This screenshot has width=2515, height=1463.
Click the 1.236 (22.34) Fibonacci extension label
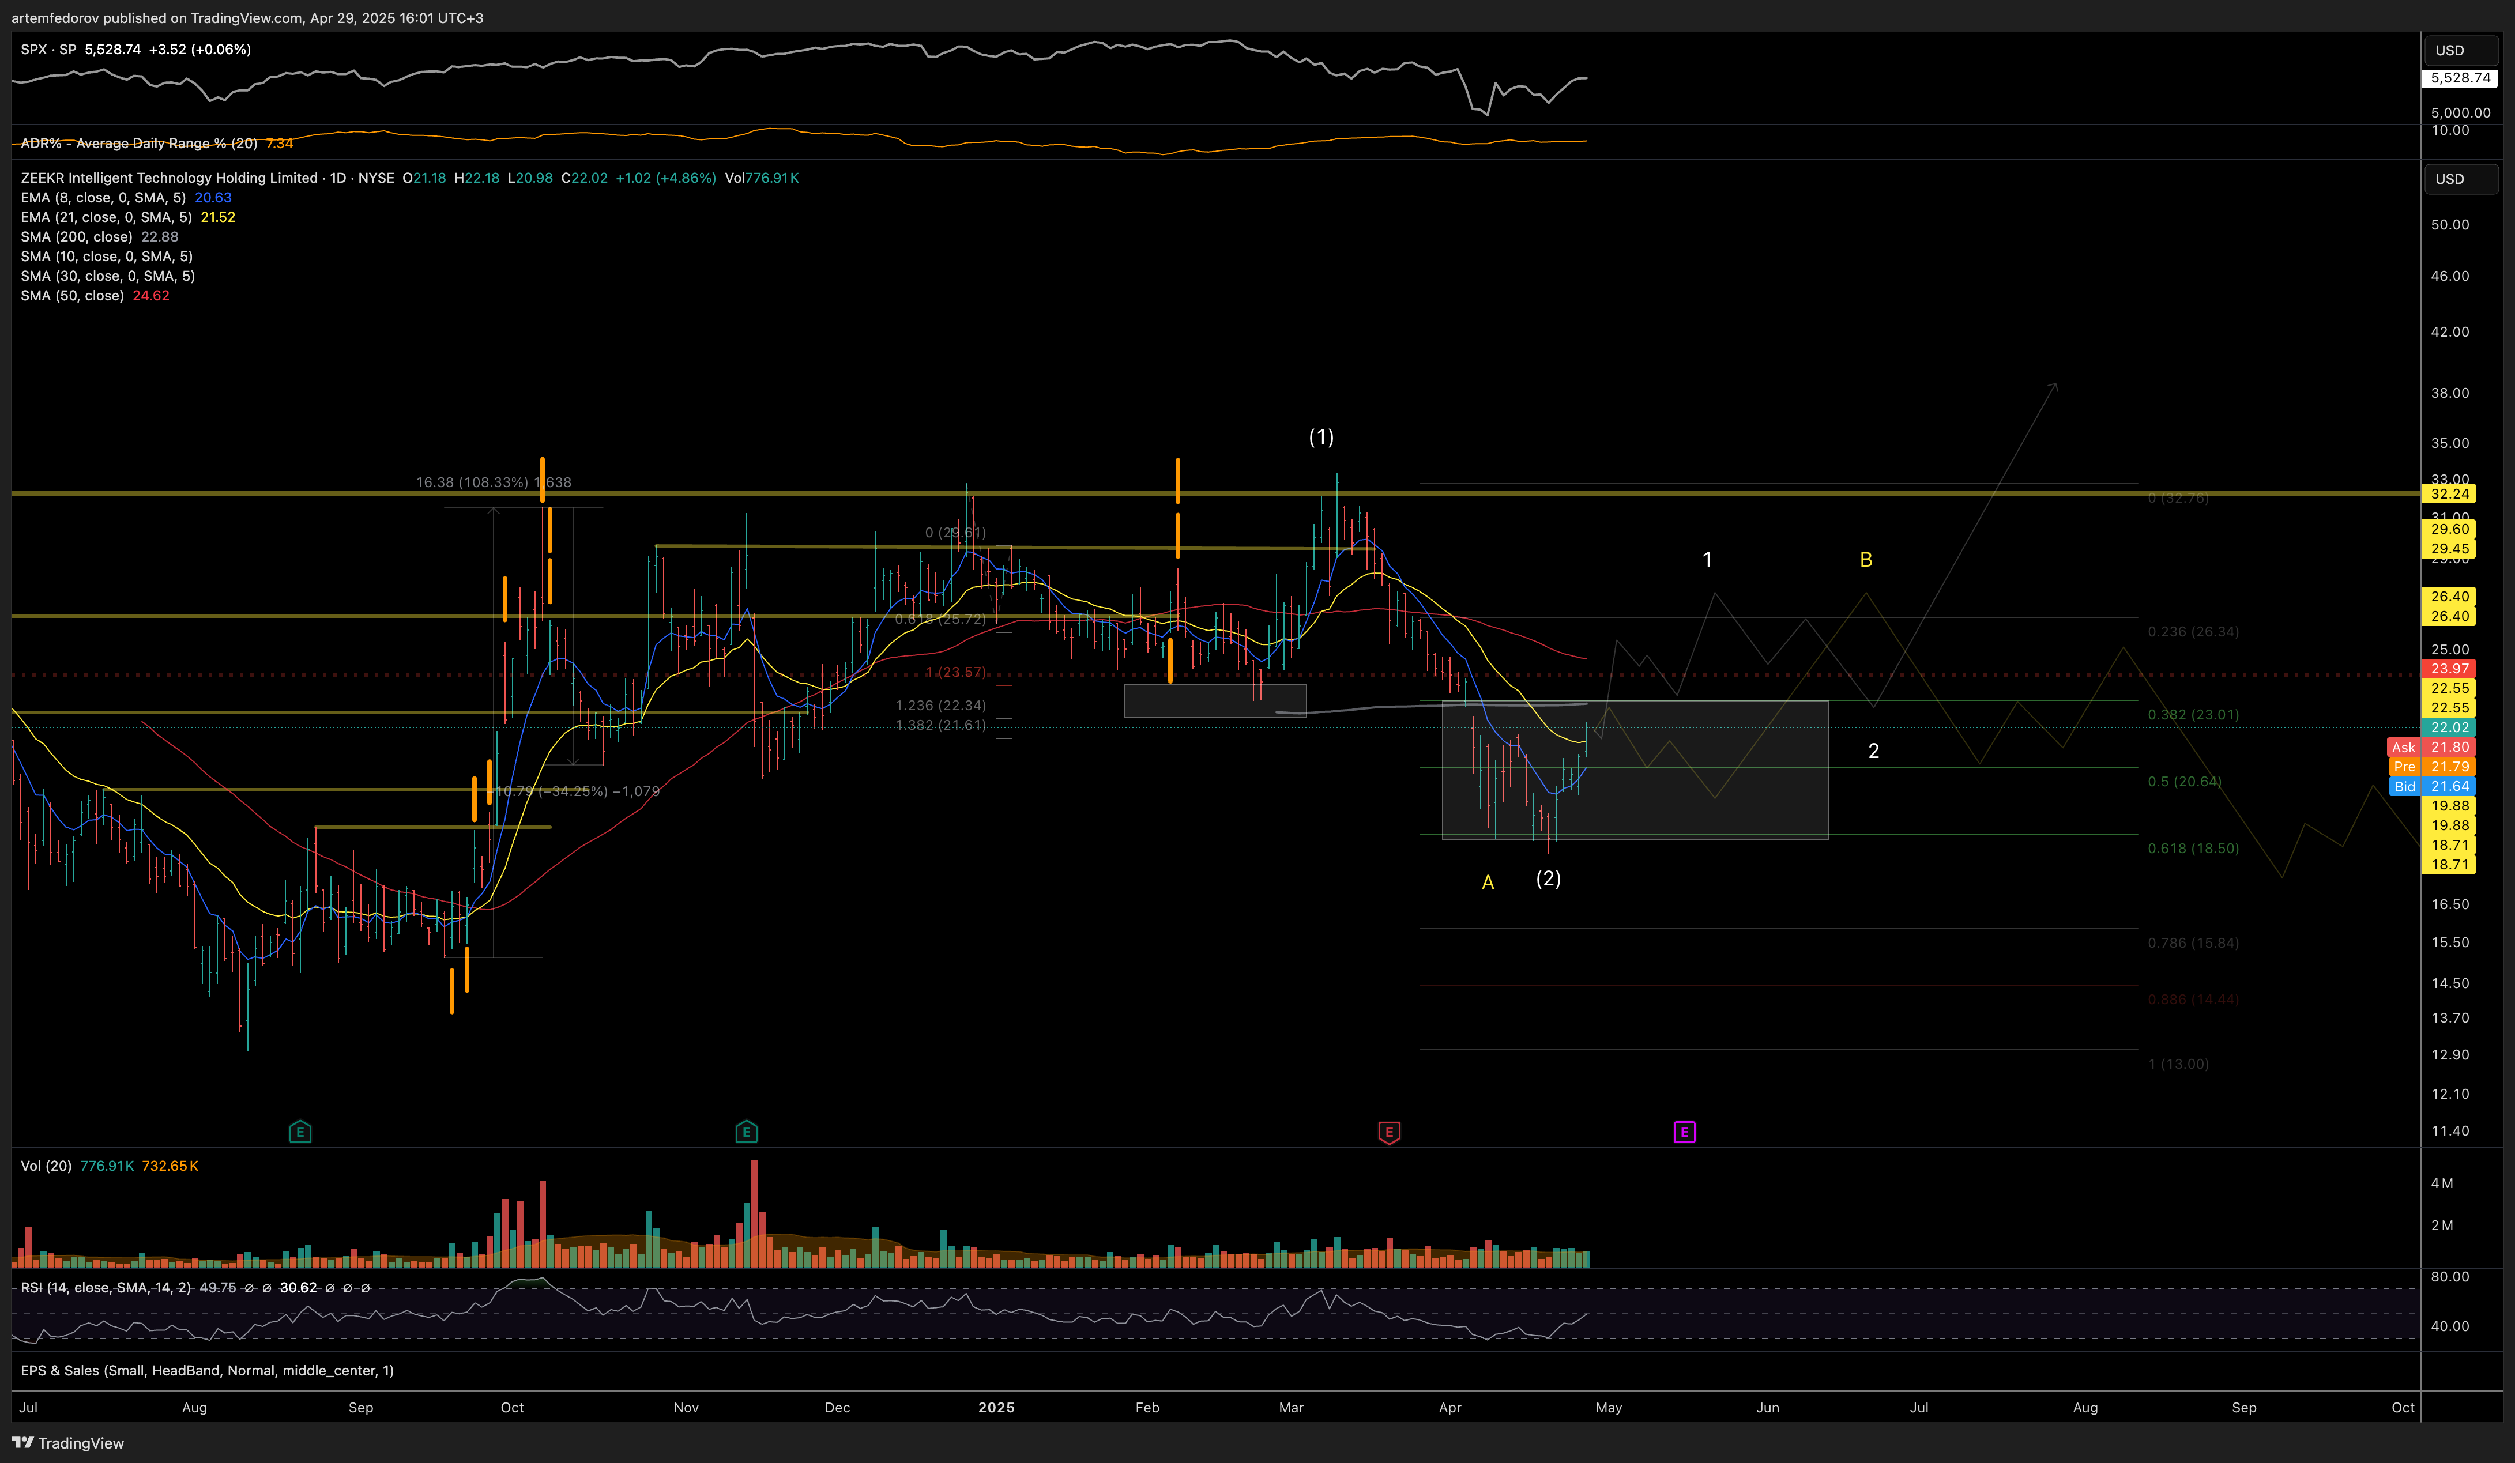pyautogui.click(x=940, y=706)
